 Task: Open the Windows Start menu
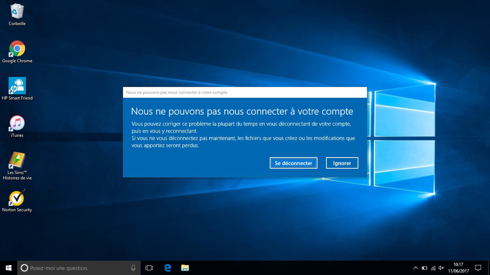(x=9, y=268)
